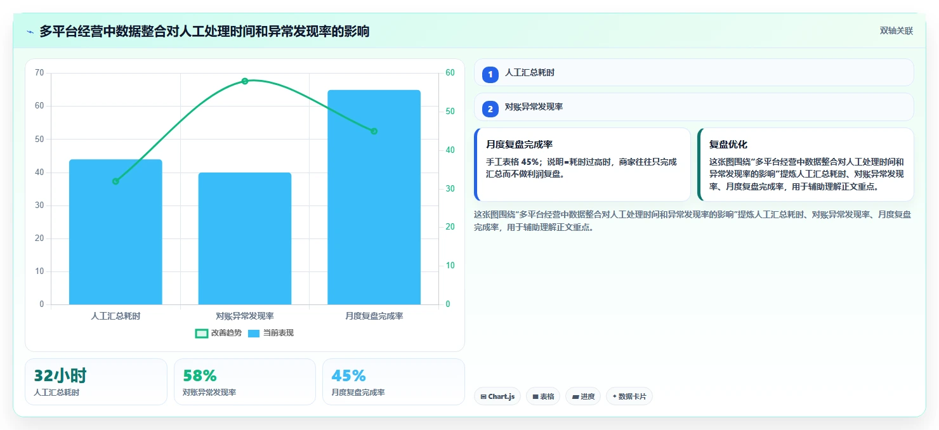The image size is (939, 430).
Task: Click the trend line point on 月度复盘完成率 bar
Action: pos(374,131)
